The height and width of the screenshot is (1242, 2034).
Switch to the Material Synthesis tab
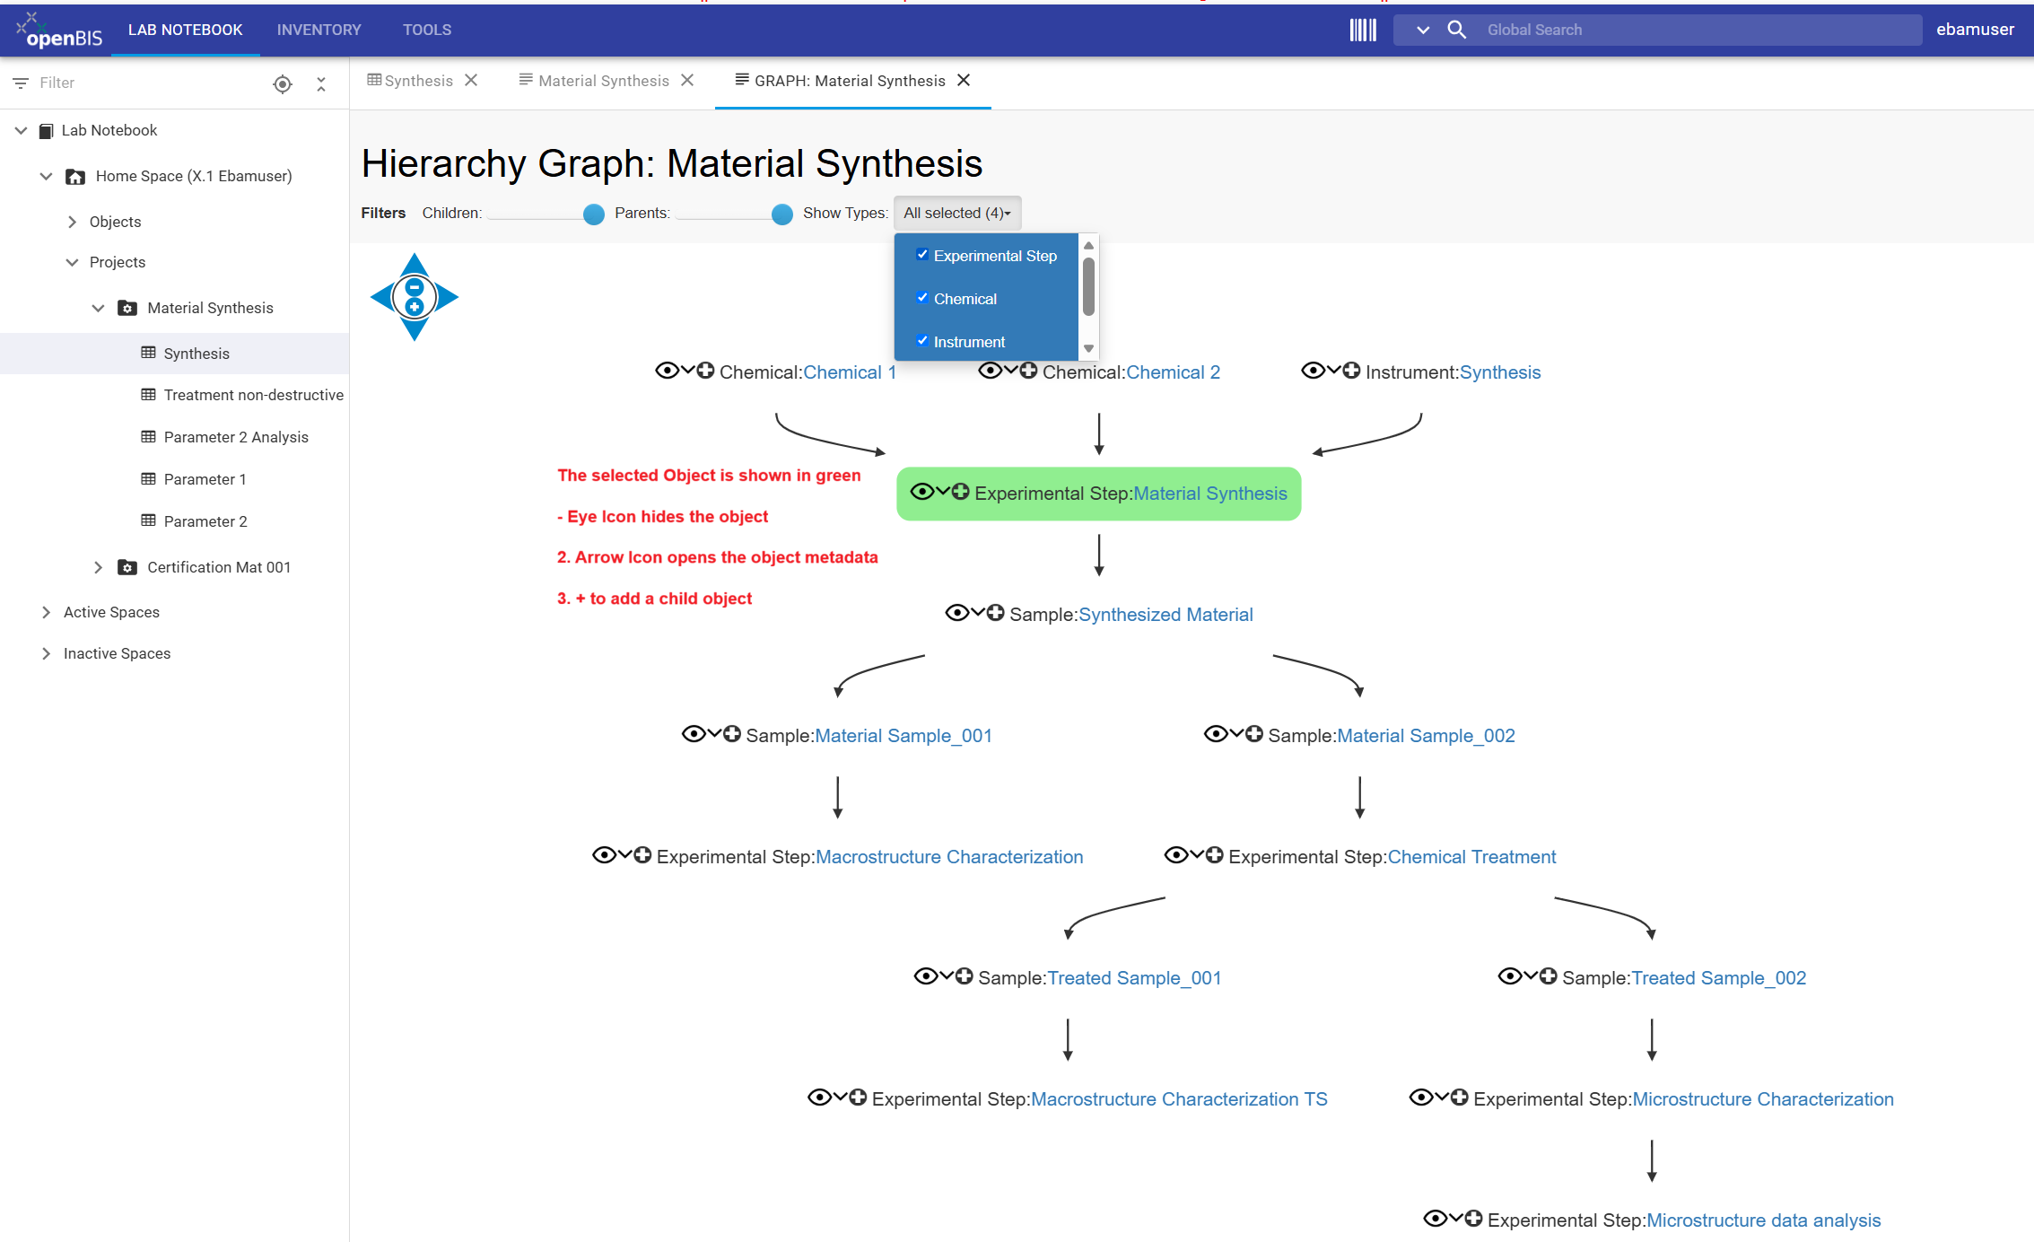tap(604, 81)
